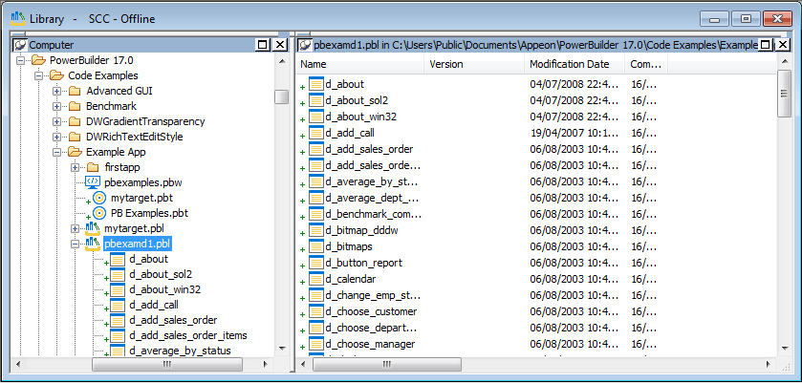The image size is (802, 383).
Task: Click the pbexamples.pbw workspace icon
Action: pyautogui.click(x=93, y=181)
